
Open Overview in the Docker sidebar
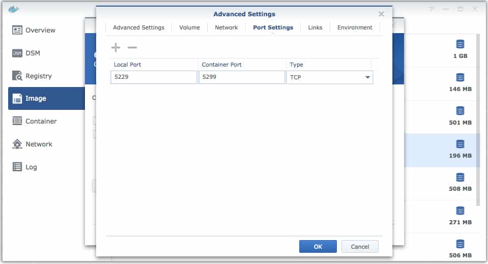click(x=34, y=30)
